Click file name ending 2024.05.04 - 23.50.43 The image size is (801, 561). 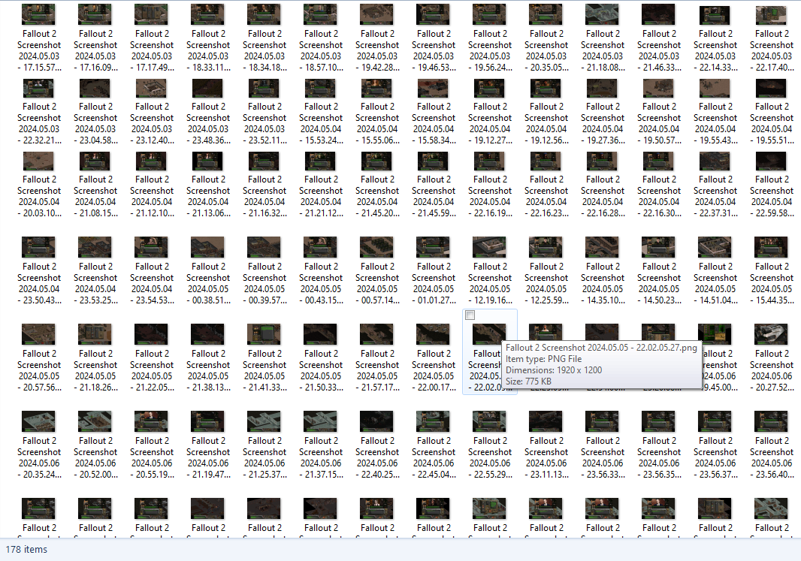(x=39, y=283)
